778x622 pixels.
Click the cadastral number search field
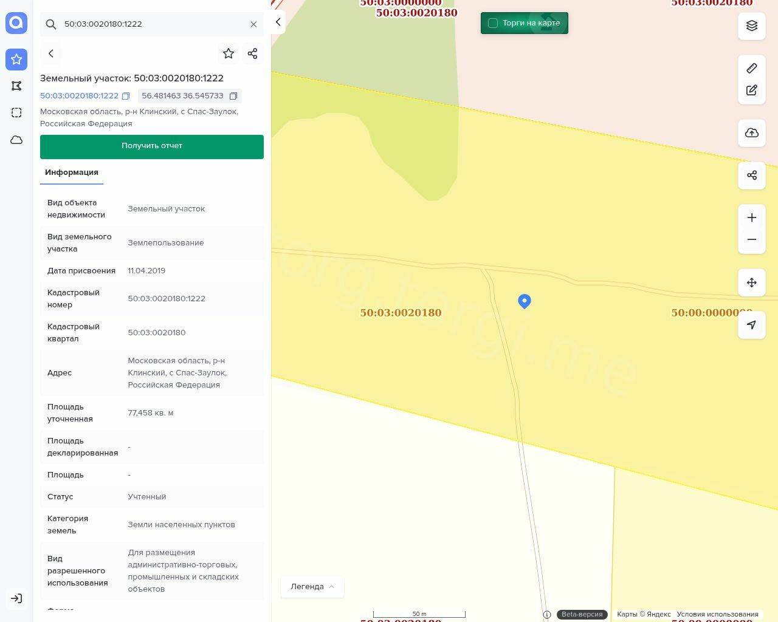click(152, 24)
